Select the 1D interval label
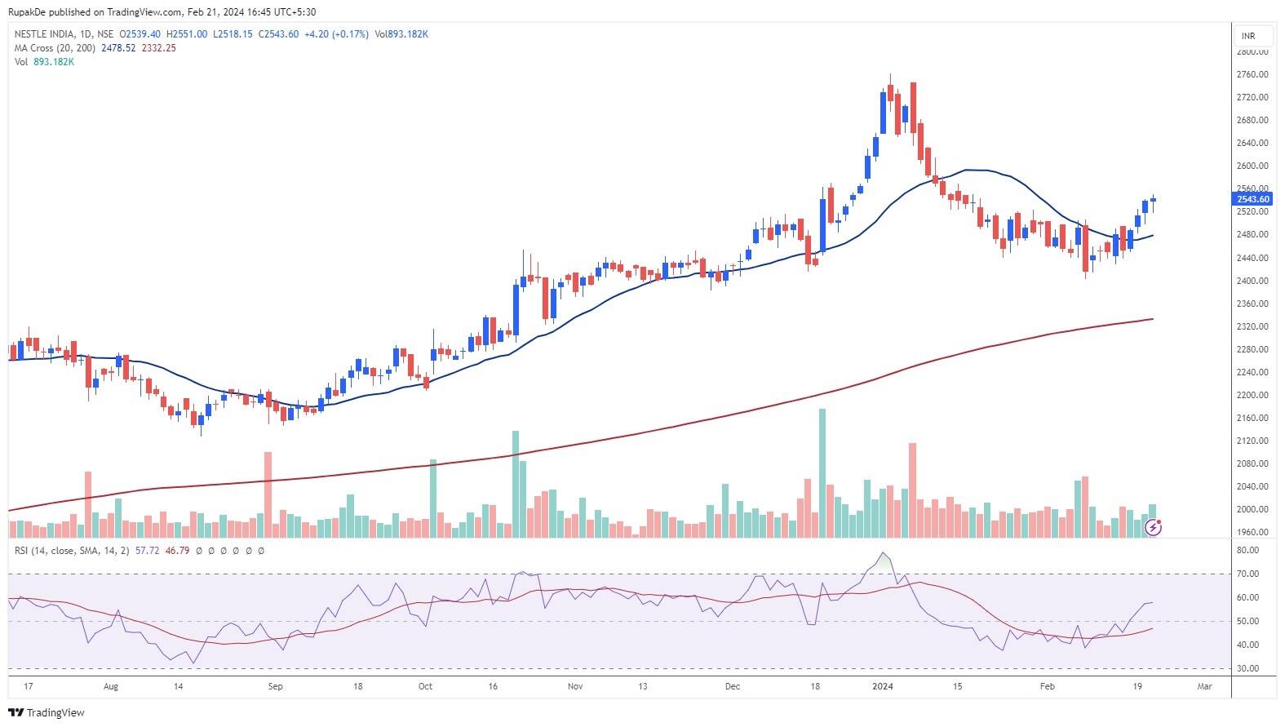Screen dimensions: 1285x727 (85, 34)
